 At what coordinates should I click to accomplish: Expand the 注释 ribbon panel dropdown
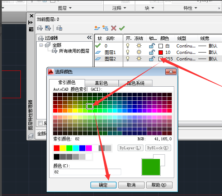tap(125, 8)
